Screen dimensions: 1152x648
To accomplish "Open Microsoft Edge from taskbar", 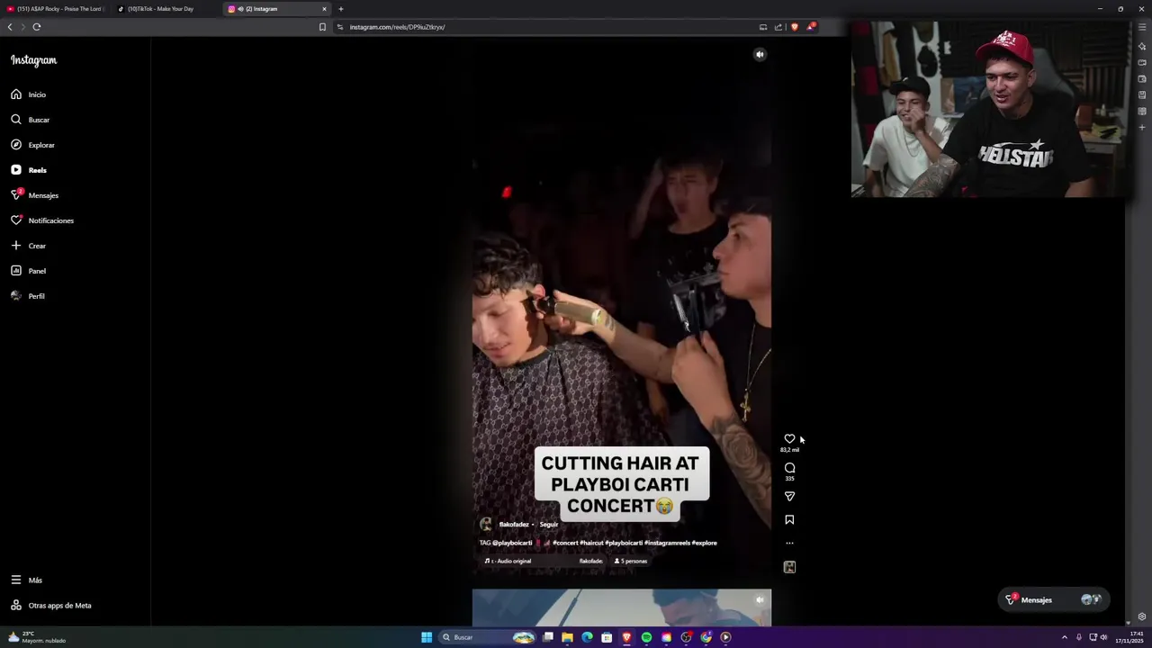I will [x=587, y=637].
